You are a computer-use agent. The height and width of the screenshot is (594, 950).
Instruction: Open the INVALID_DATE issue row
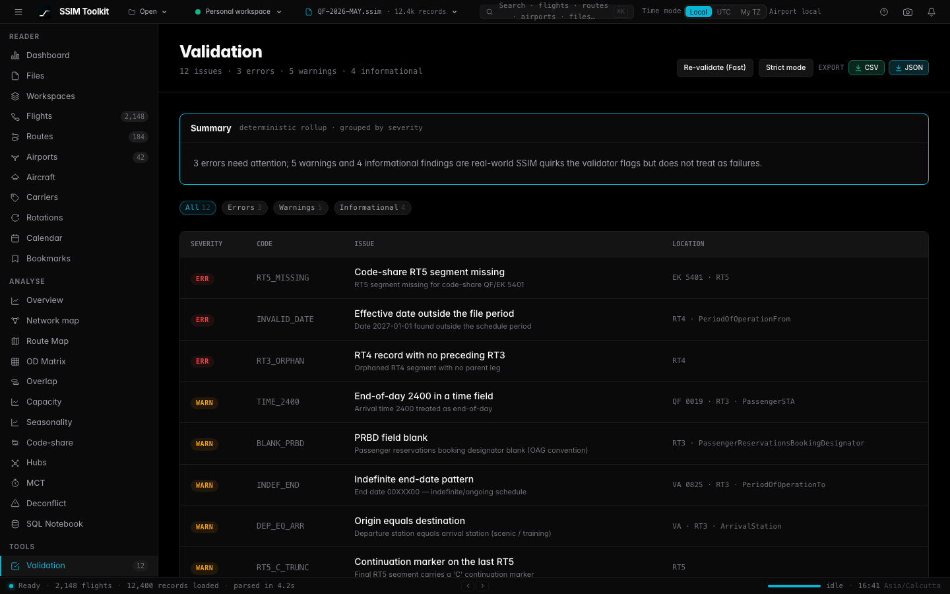click(554, 319)
